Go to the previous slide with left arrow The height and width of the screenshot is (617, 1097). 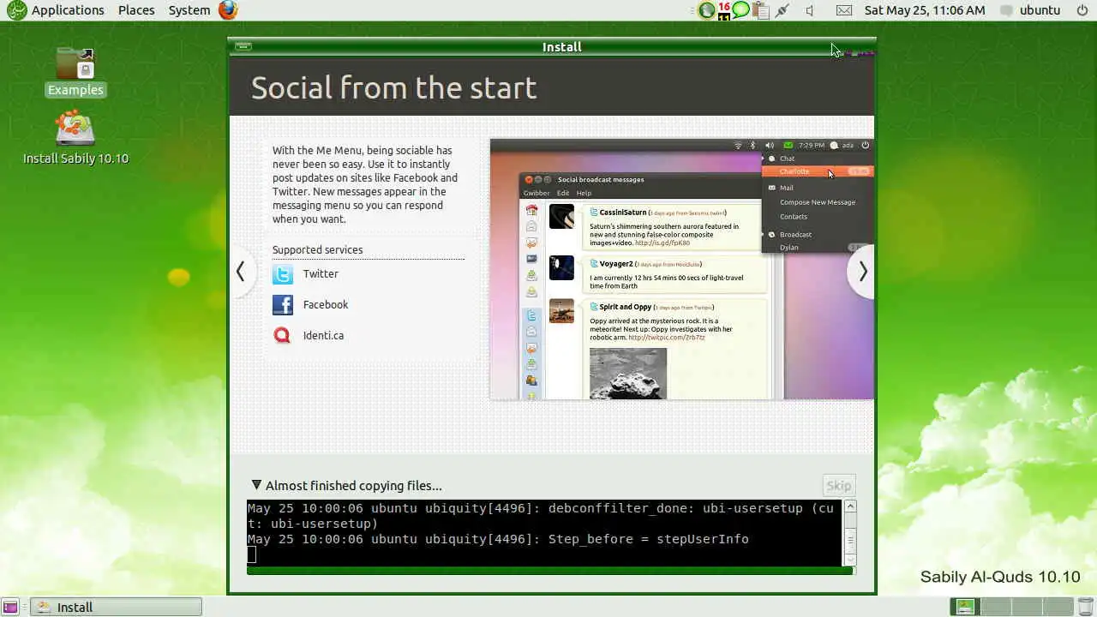tap(241, 272)
